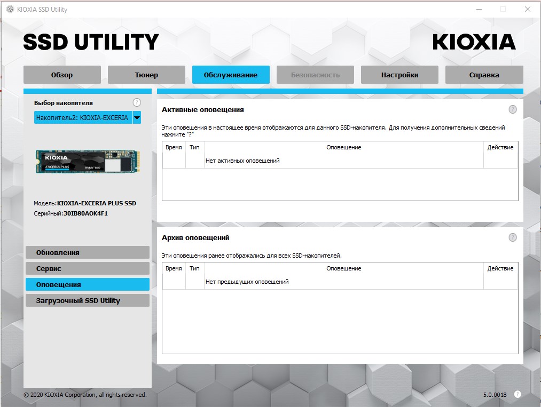Open help icon for Архив оповещений
541x407 pixels.
[x=513, y=237]
